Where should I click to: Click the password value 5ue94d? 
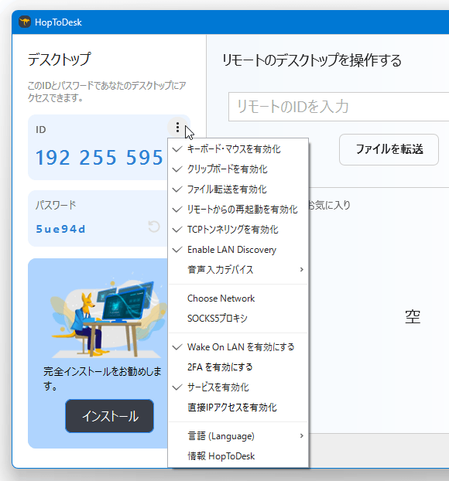pos(60,229)
